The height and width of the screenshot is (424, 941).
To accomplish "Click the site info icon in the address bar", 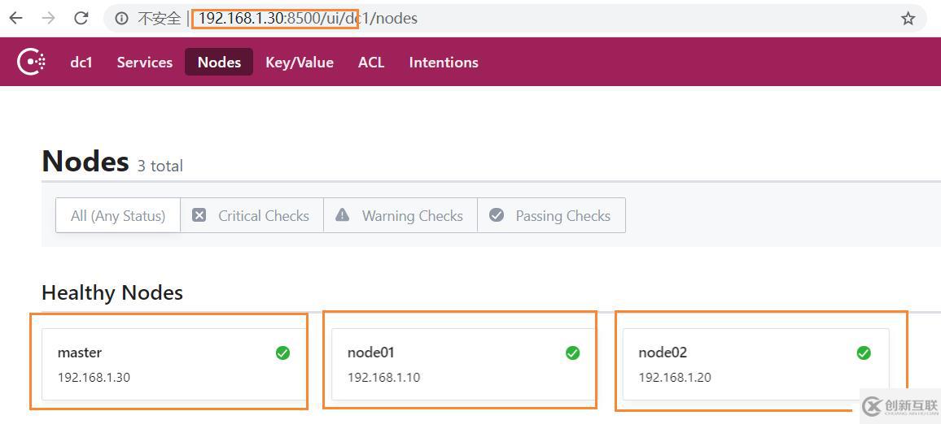I will coord(122,19).
